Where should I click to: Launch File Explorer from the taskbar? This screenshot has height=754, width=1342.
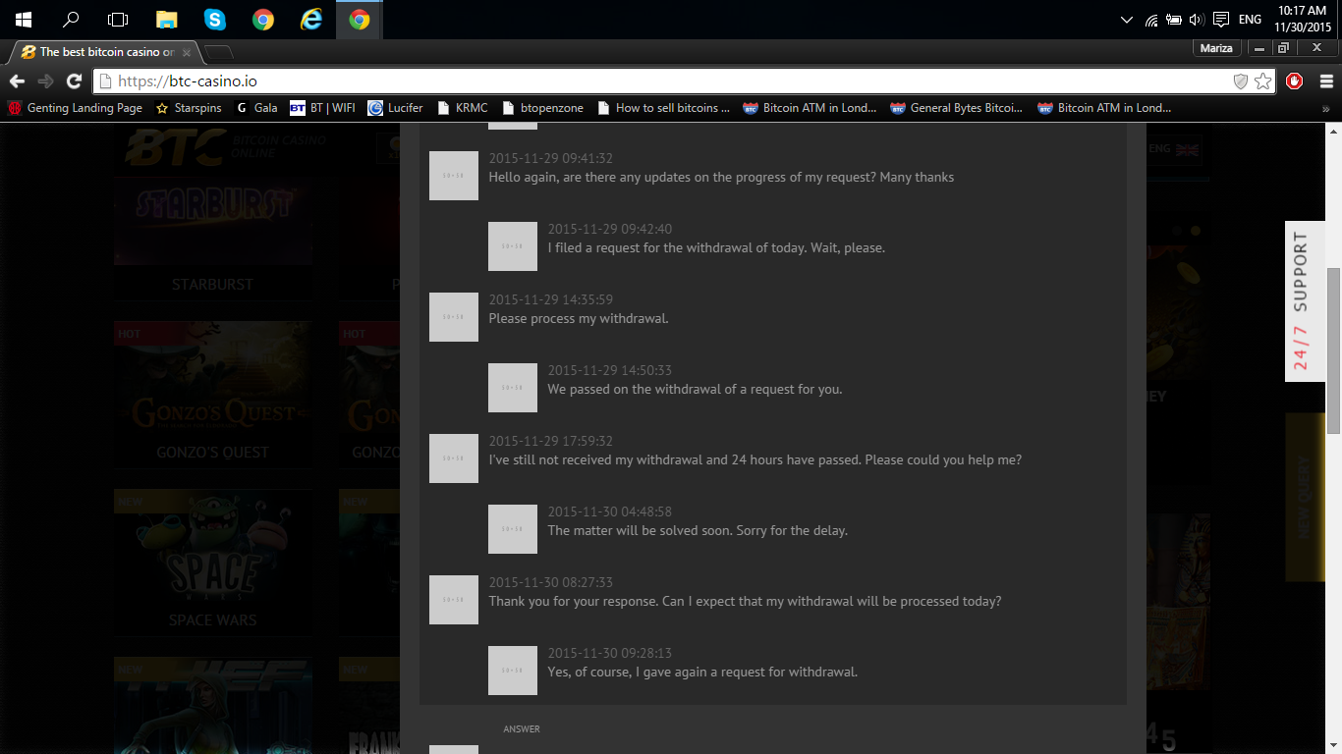click(166, 20)
